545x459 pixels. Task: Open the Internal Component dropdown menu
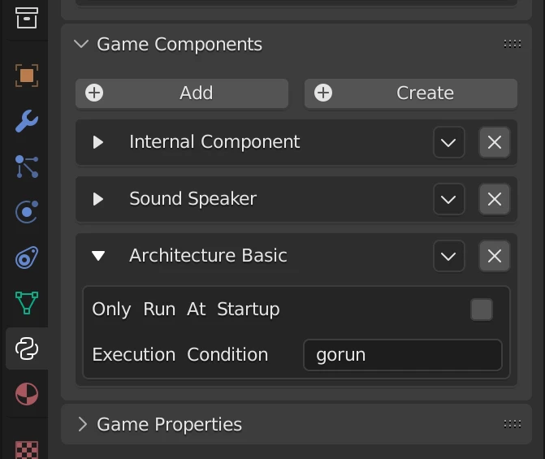448,142
